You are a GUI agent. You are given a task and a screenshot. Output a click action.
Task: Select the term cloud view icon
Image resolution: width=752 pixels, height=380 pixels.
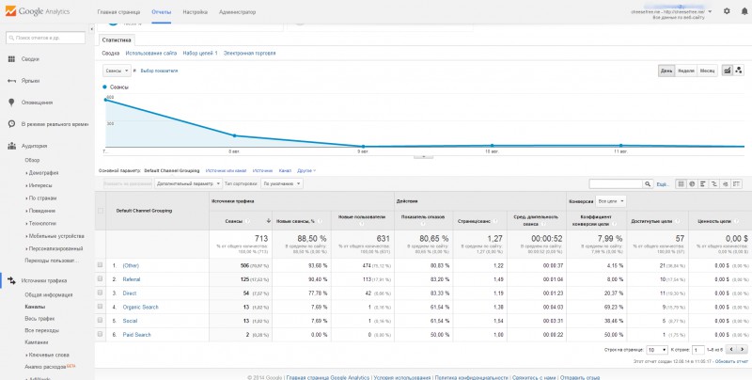[x=725, y=183]
